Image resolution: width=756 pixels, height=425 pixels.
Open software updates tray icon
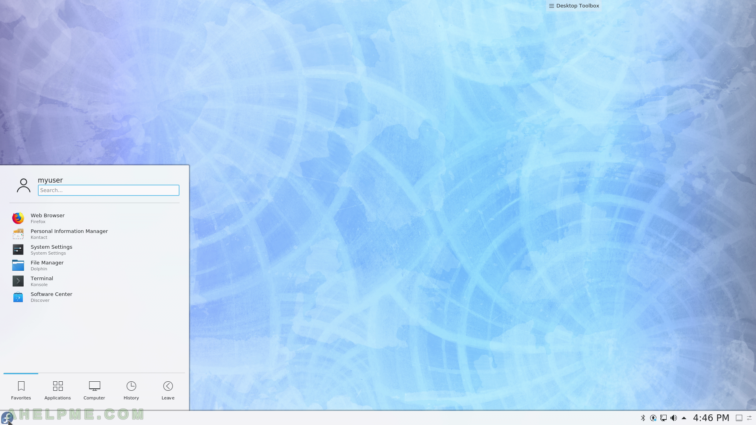click(x=653, y=418)
